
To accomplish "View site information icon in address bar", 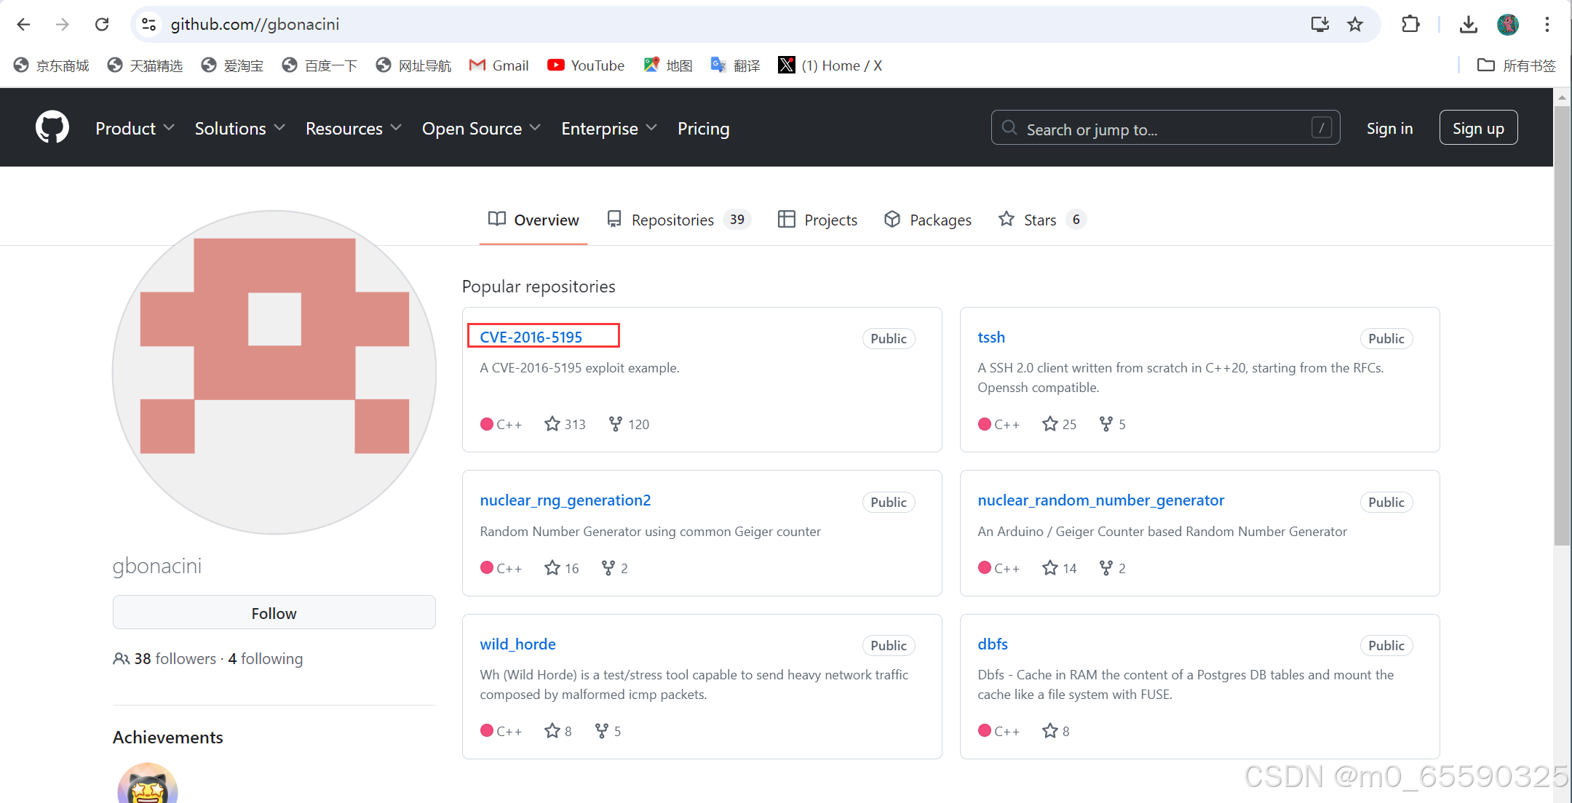I will point(149,25).
